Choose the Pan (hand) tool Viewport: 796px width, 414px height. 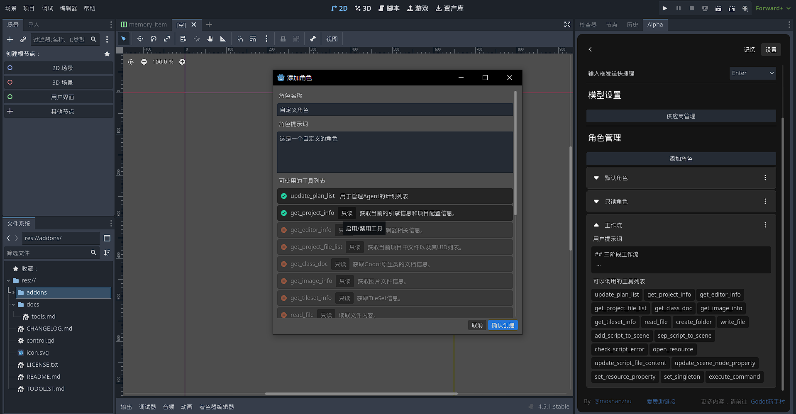(210, 39)
